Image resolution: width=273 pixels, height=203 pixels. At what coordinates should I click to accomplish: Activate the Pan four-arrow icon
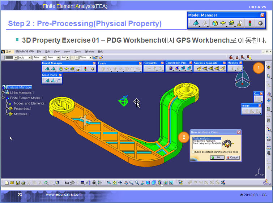[x=120, y=183]
